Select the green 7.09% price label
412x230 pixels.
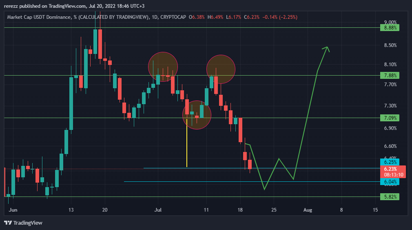pyautogui.click(x=390, y=118)
